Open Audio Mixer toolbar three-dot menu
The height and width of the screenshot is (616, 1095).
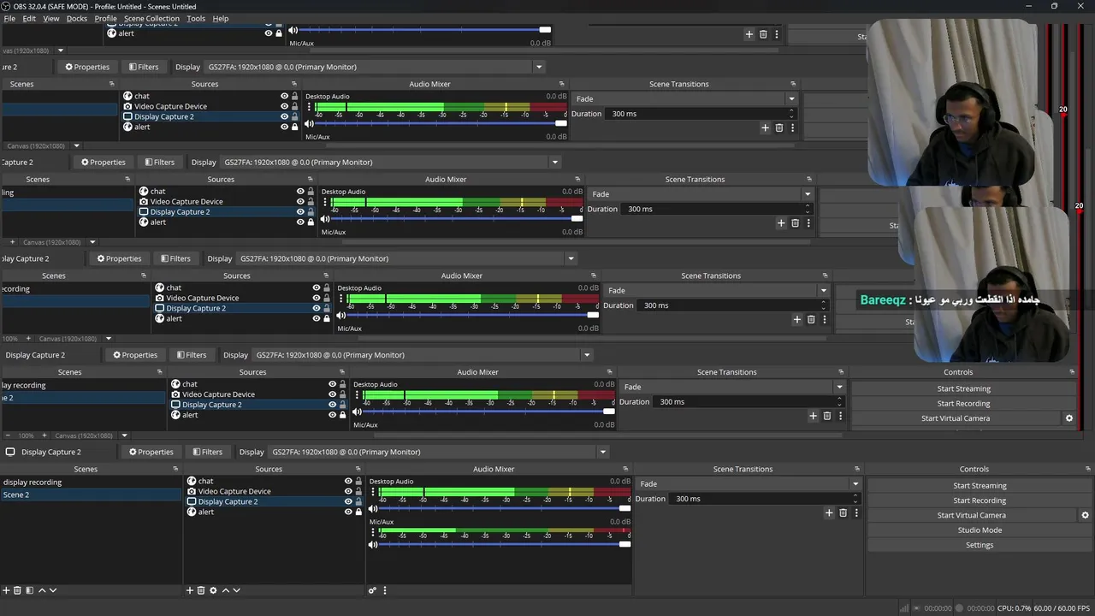(385, 590)
